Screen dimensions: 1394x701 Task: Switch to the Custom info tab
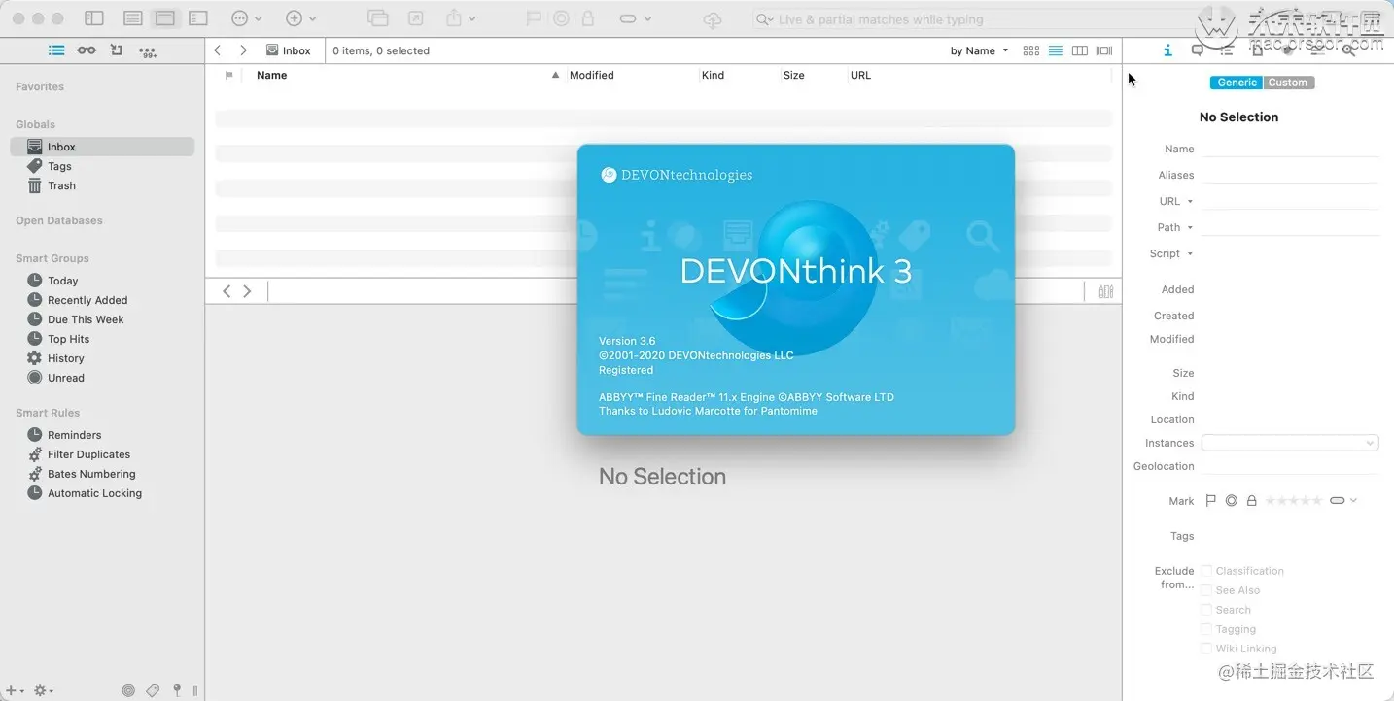point(1288,83)
